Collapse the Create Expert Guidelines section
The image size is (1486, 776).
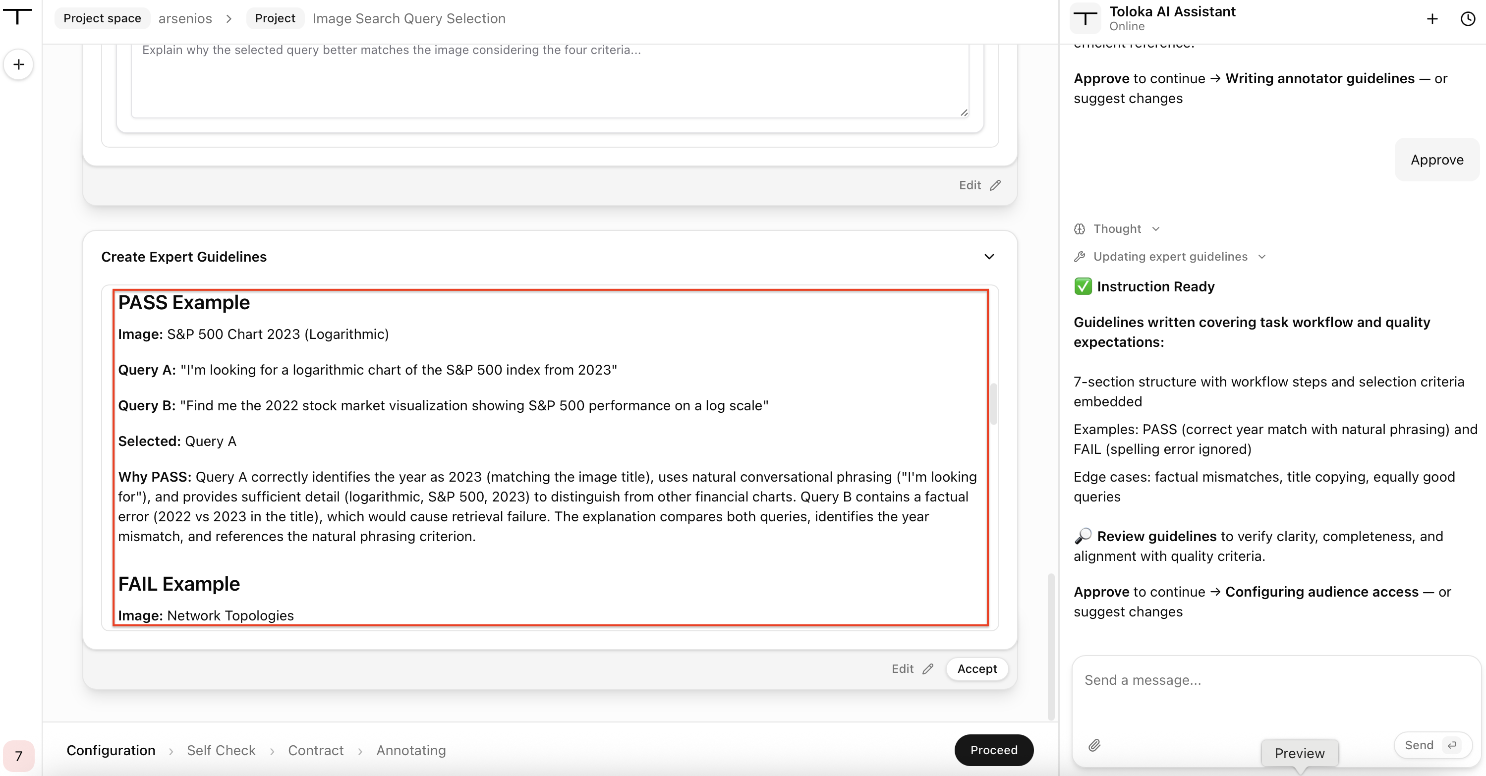(989, 257)
